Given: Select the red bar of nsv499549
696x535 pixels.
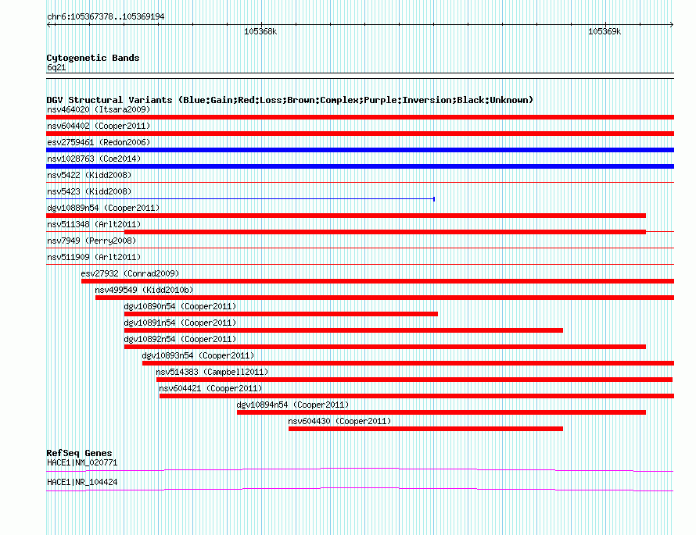Looking at the screenshot, I should click(x=385, y=298).
